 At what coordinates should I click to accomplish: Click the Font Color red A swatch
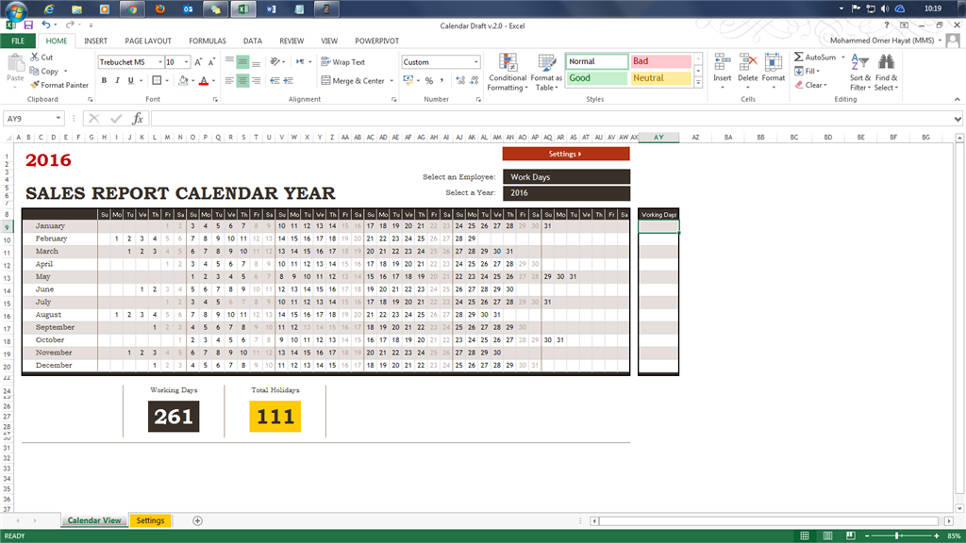pyautogui.click(x=204, y=81)
